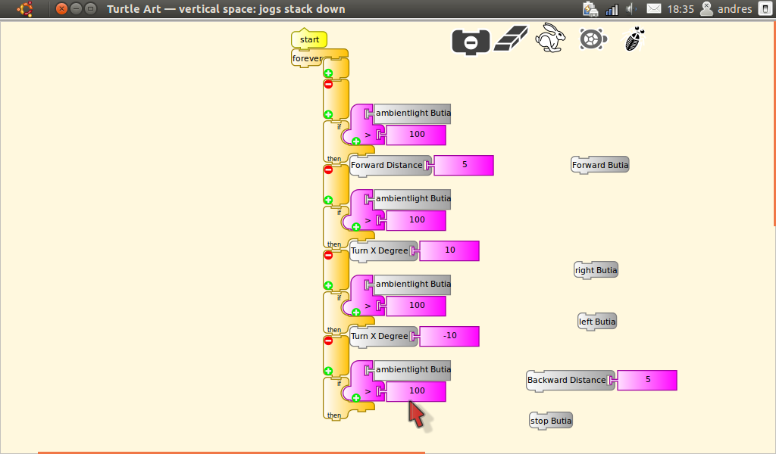This screenshot has height=454, width=776.
Task: Click the green plus just below forever
Action: (x=328, y=73)
